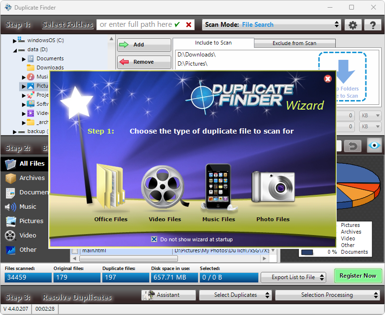Close the Duplicate Finder window
The image size is (385, 315).
point(374,7)
